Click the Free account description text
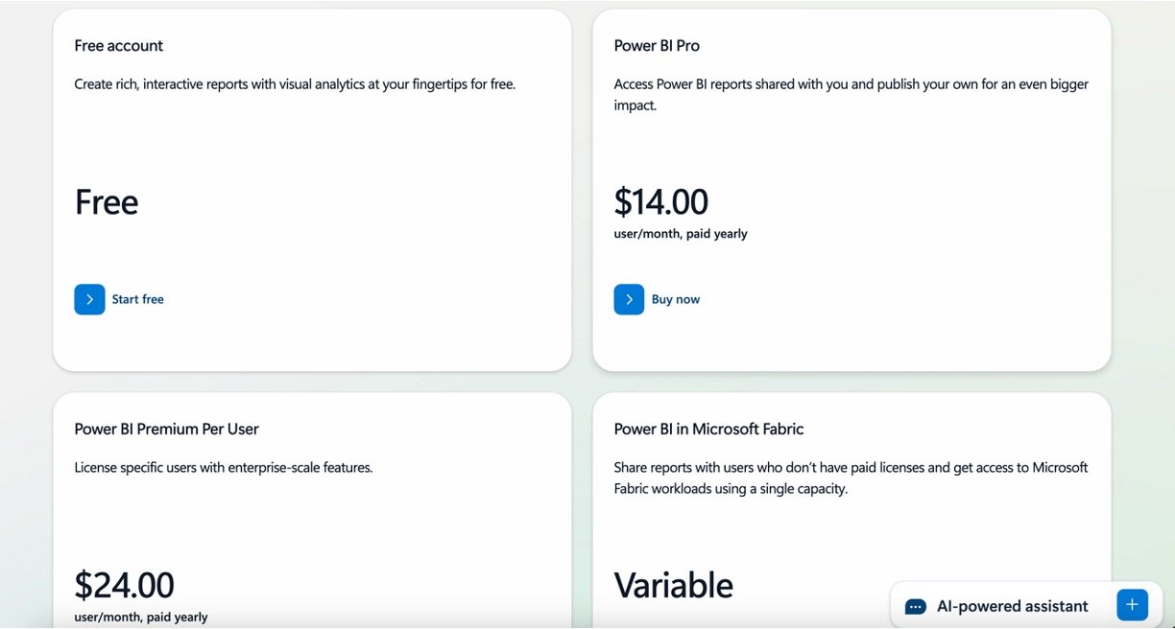Screen dimensions: 1175x629 [295, 84]
